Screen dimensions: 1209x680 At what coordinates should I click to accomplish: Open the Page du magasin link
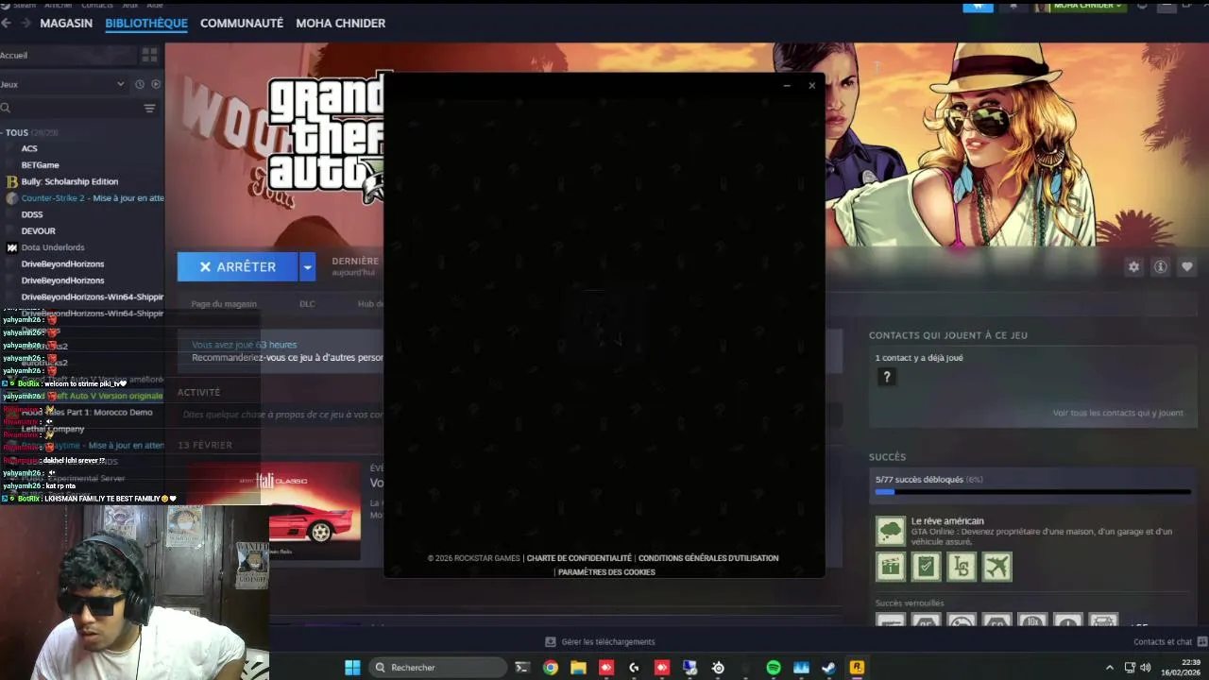[x=224, y=304]
